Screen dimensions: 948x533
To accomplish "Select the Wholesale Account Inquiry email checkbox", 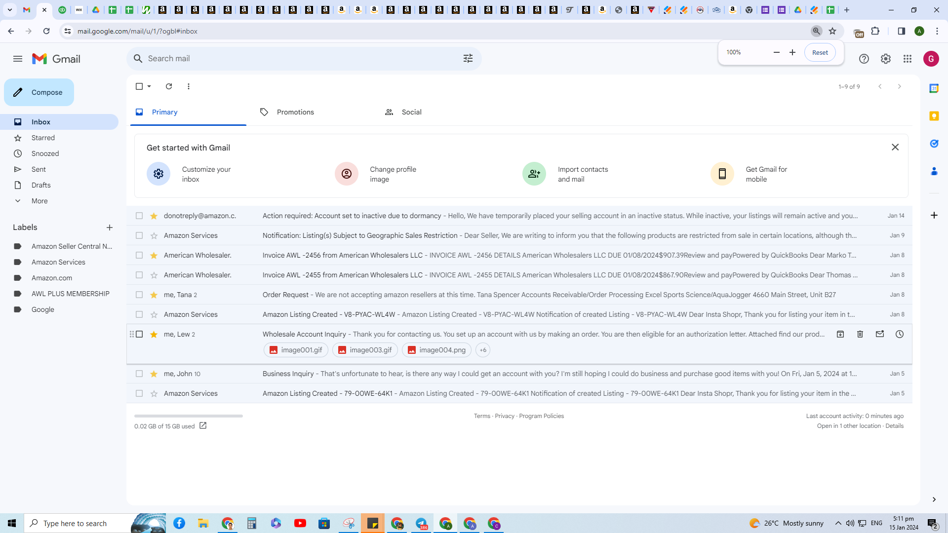I will click(x=139, y=334).
